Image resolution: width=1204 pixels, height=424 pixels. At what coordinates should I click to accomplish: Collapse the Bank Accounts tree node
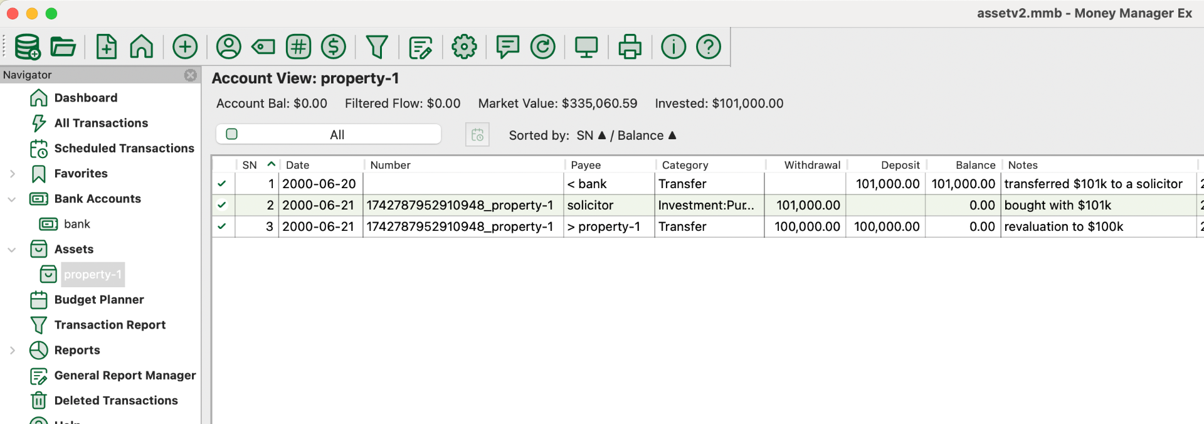pyautogui.click(x=12, y=199)
